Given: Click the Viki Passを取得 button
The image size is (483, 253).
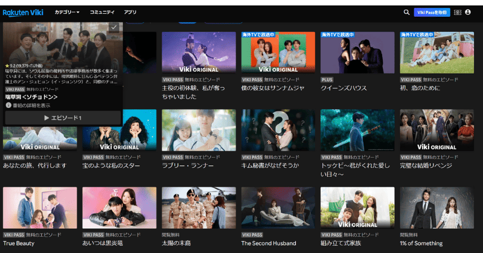Looking at the screenshot, I should point(432,12).
